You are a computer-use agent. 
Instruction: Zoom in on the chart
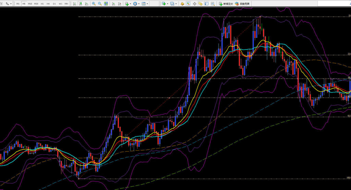click(x=94, y=3)
